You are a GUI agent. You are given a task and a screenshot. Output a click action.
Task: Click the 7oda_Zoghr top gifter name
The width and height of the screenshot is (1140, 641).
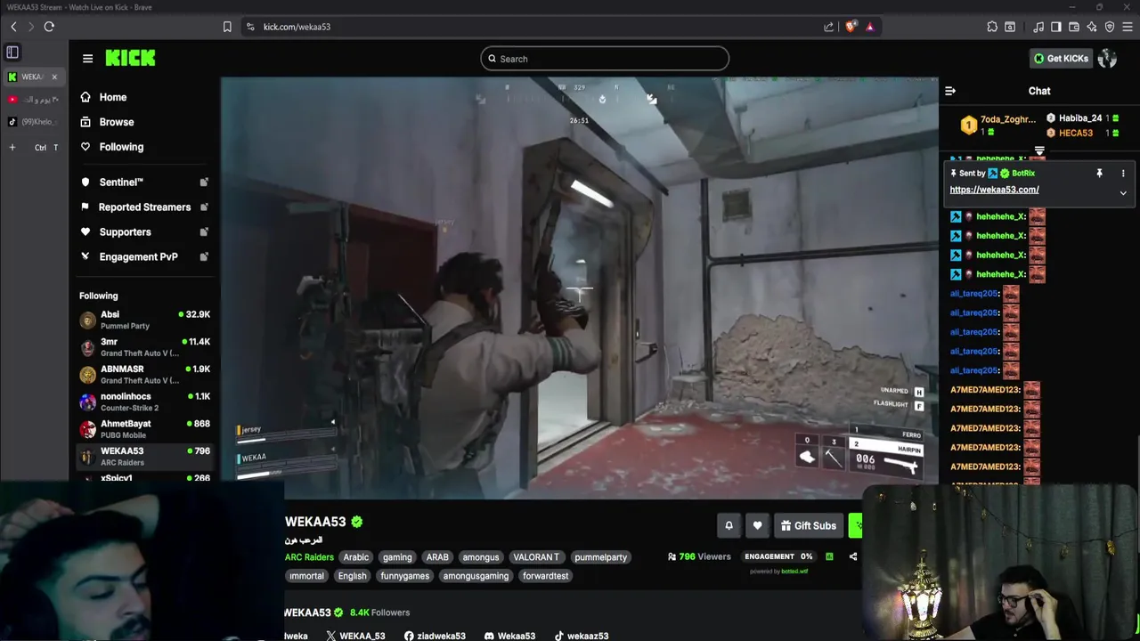[1008, 119]
